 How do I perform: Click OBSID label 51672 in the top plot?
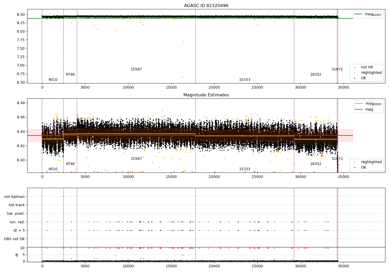click(x=337, y=69)
